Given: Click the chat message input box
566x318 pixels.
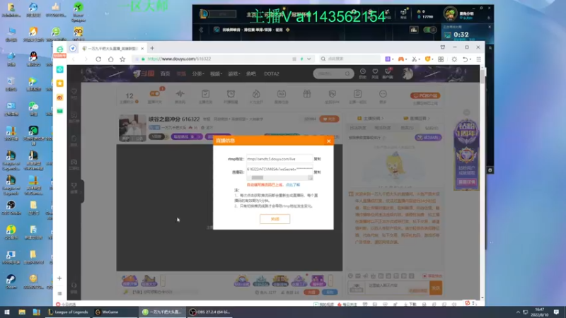Looking at the screenshot, I should 397,288.
